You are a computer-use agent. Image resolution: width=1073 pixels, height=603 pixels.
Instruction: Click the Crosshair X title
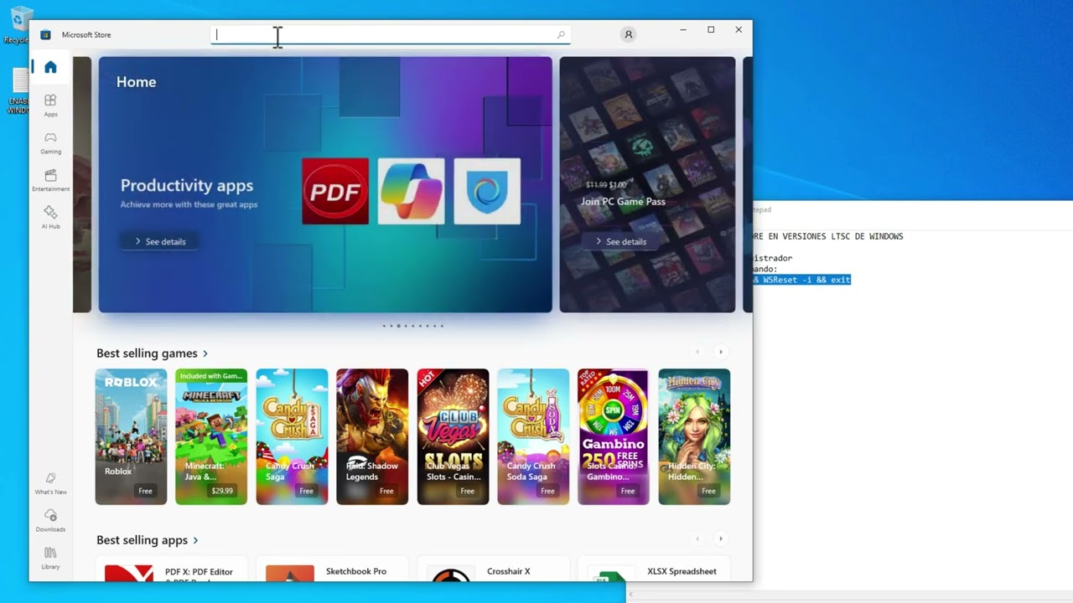click(x=508, y=571)
